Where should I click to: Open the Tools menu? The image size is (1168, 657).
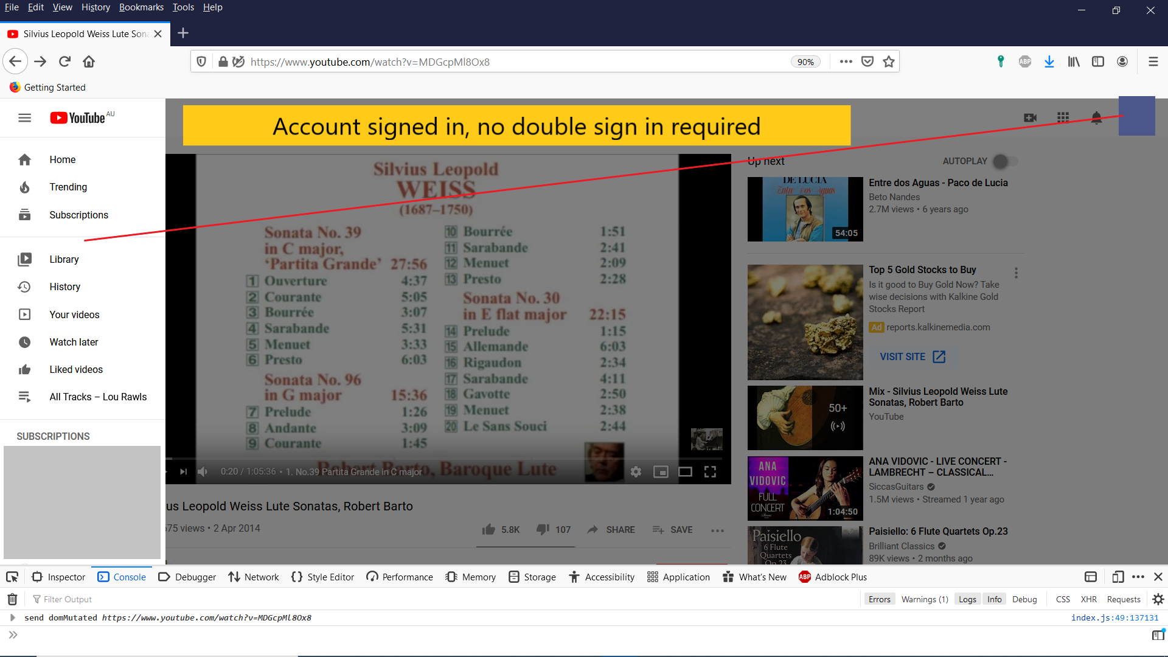coord(183,7)
